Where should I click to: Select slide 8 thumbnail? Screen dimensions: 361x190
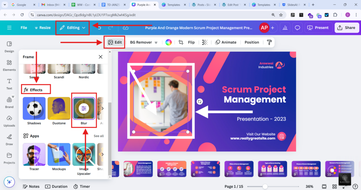pos(273,169)
